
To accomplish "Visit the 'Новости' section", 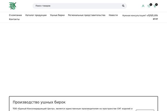I will coord(113,15).
